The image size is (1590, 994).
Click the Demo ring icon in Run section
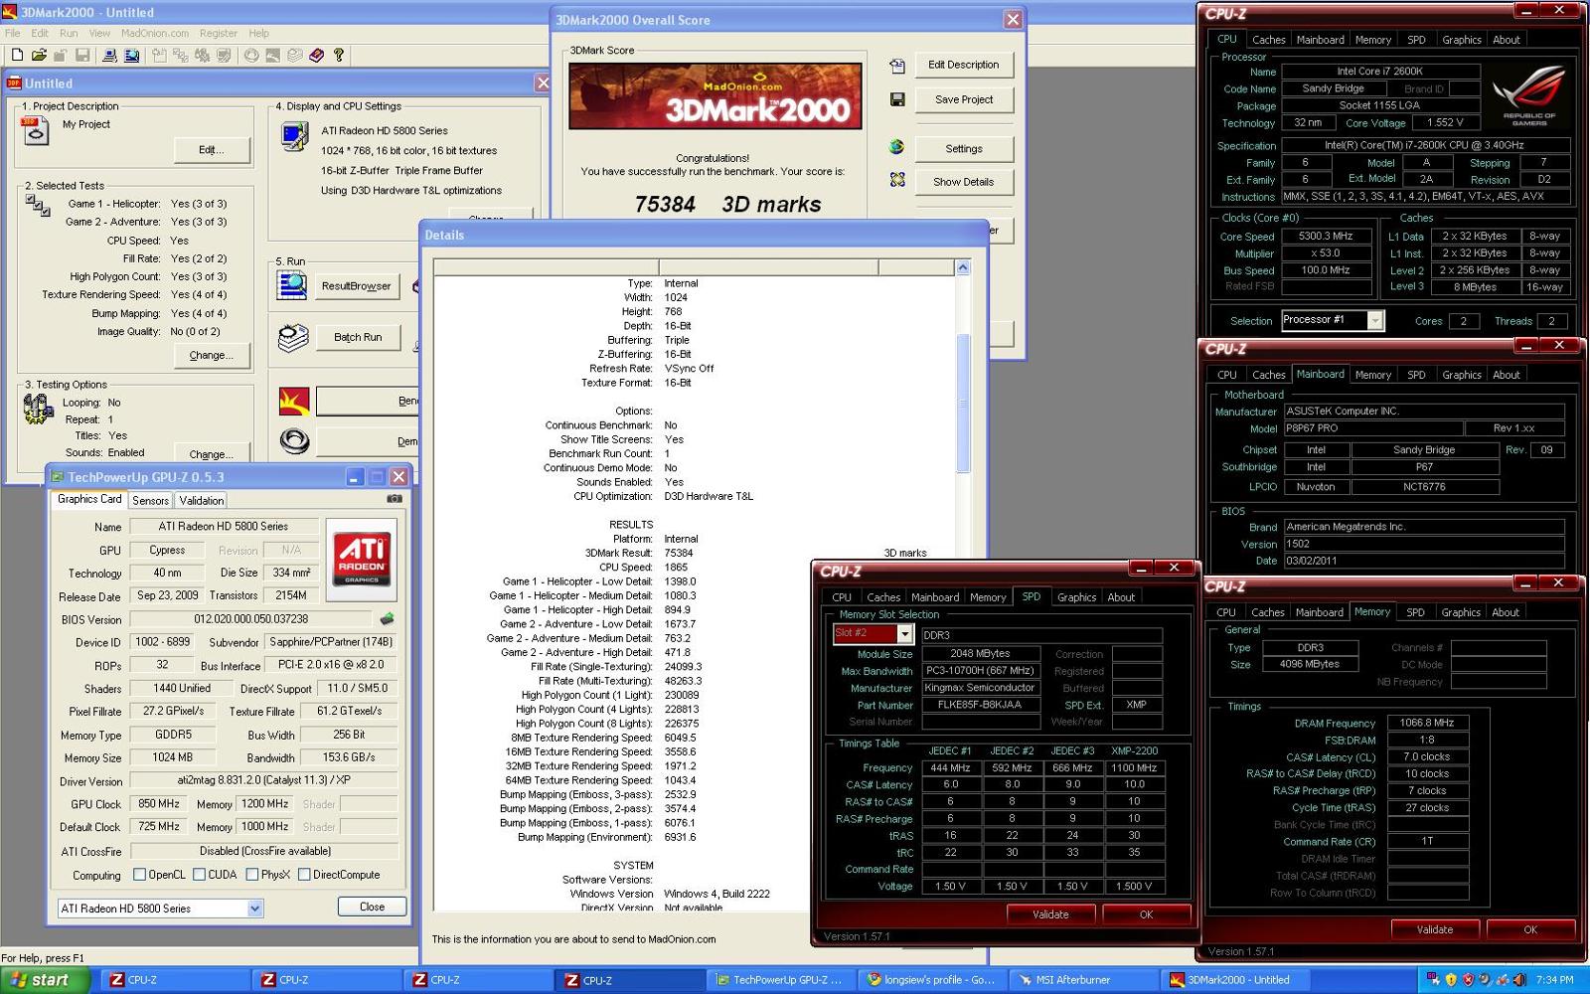[x=294, y=440]
